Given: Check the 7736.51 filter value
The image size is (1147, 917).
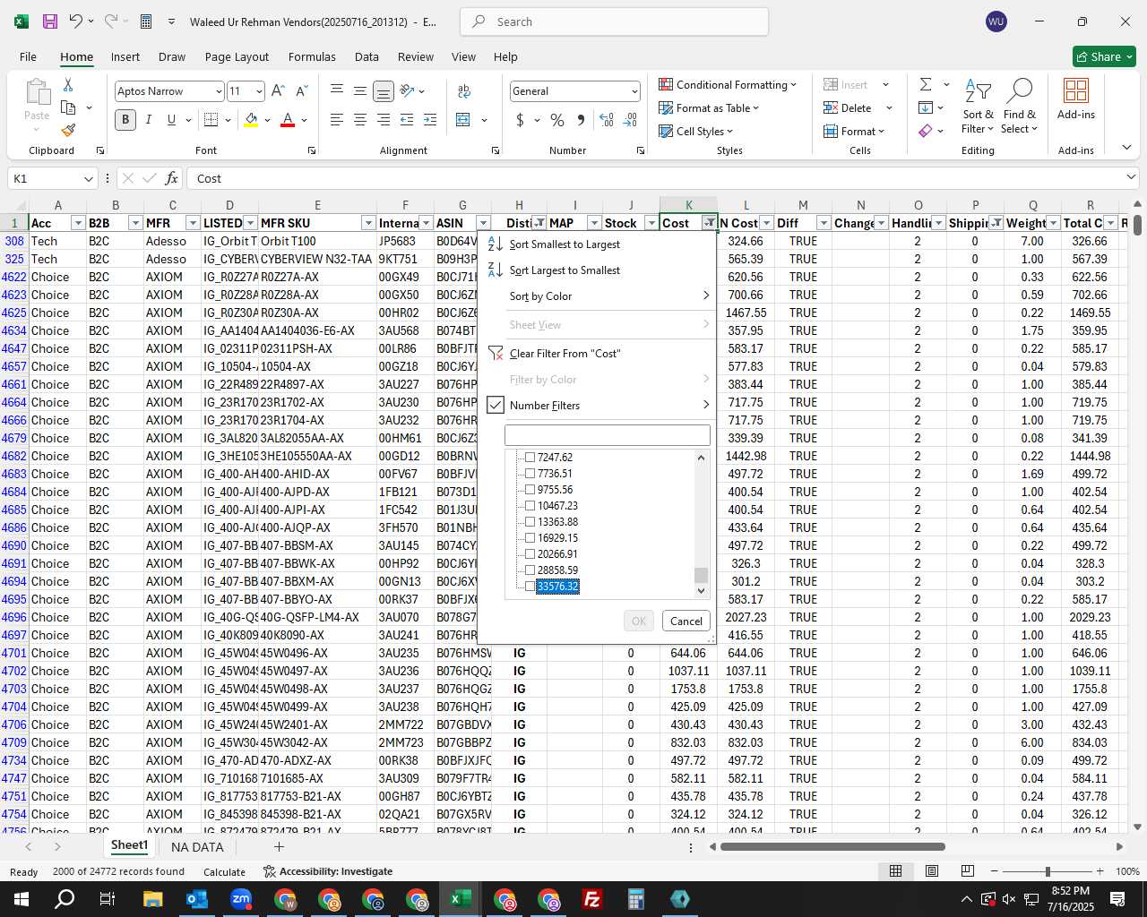Looking at the screenshot, I should coord(530,474).
